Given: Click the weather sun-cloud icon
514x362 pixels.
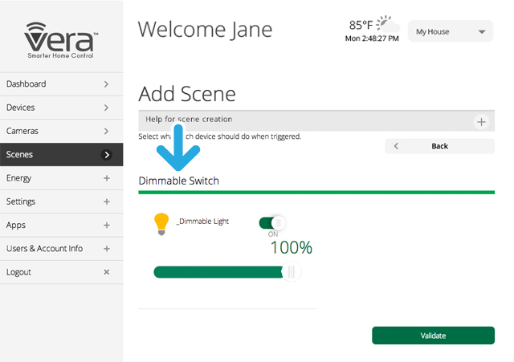Looking at the screenshot, I should pos(388,23).
